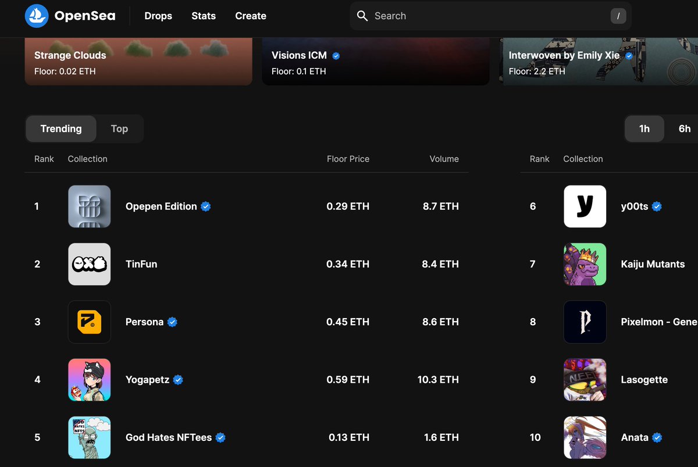Open the Visions ICM collection card

pyautogui.click(x=376, y=62)
